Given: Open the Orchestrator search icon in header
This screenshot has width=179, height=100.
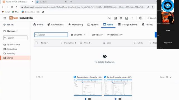Looking at the screenshot, I should click(110, 18).
